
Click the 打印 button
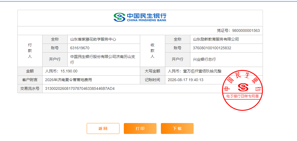click(140, 128)
